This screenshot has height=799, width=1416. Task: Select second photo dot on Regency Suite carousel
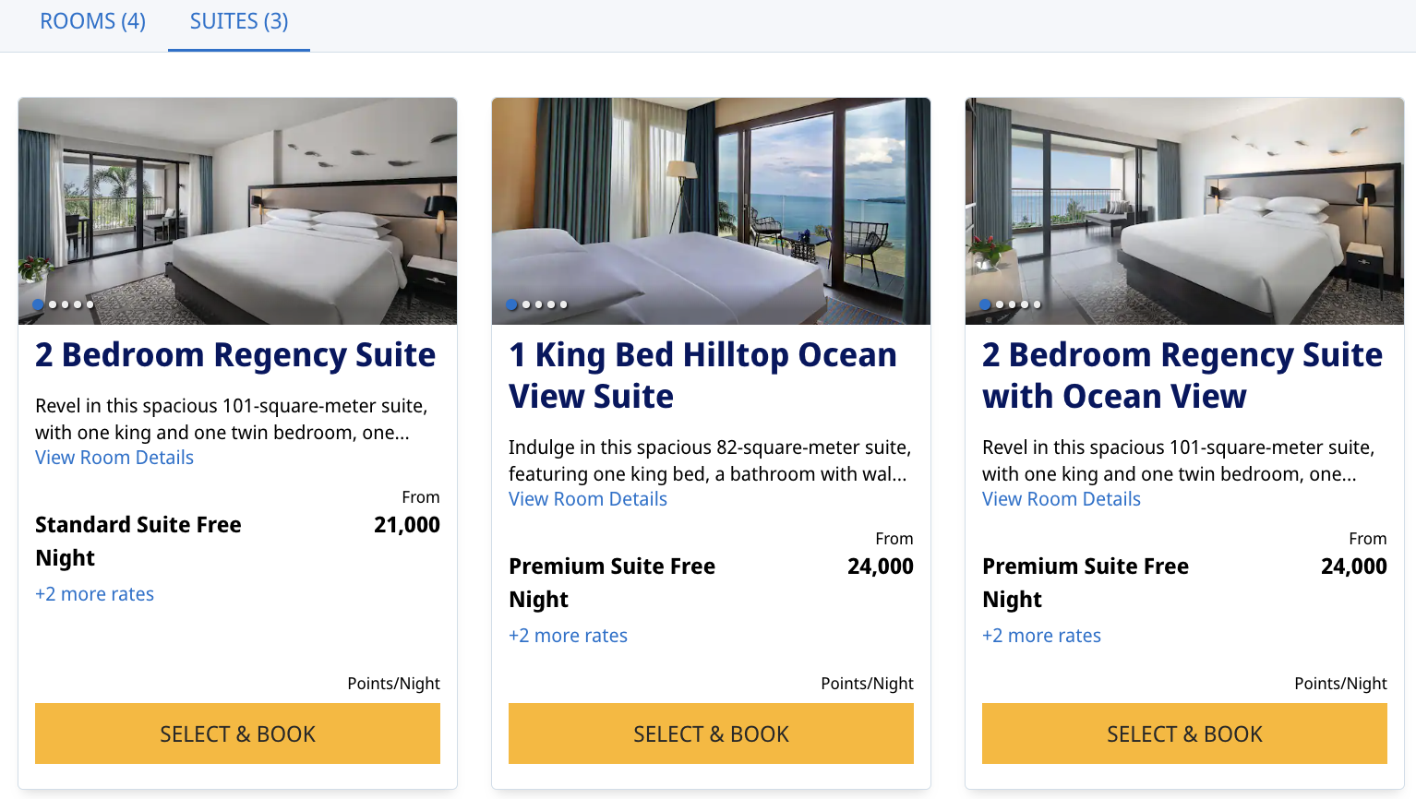tap(52, 304)
